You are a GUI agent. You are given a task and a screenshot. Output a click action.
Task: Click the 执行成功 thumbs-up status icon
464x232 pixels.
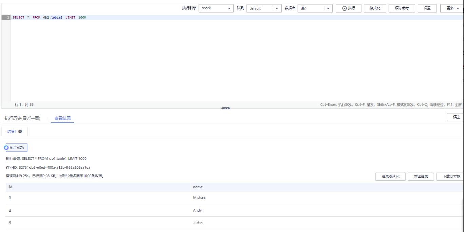(6, 148)
